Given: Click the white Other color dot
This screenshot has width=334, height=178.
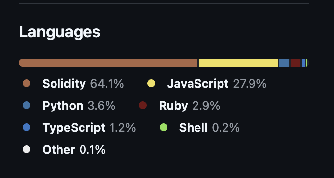Looking at the screenshot, I should coord(27,149).
